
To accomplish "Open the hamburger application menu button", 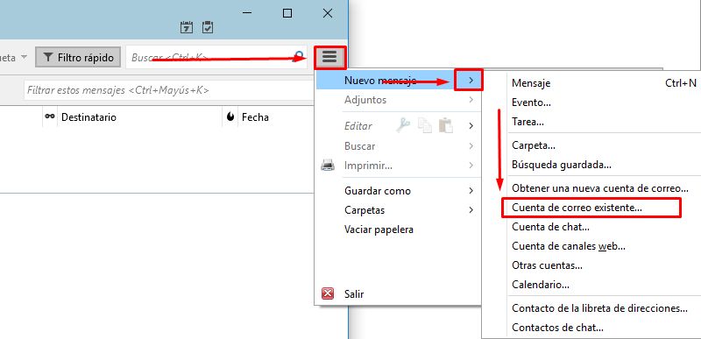I will [329, 57].
